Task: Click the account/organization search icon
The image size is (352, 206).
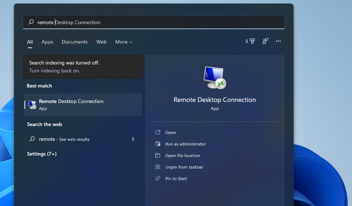Action: [265, 41]
